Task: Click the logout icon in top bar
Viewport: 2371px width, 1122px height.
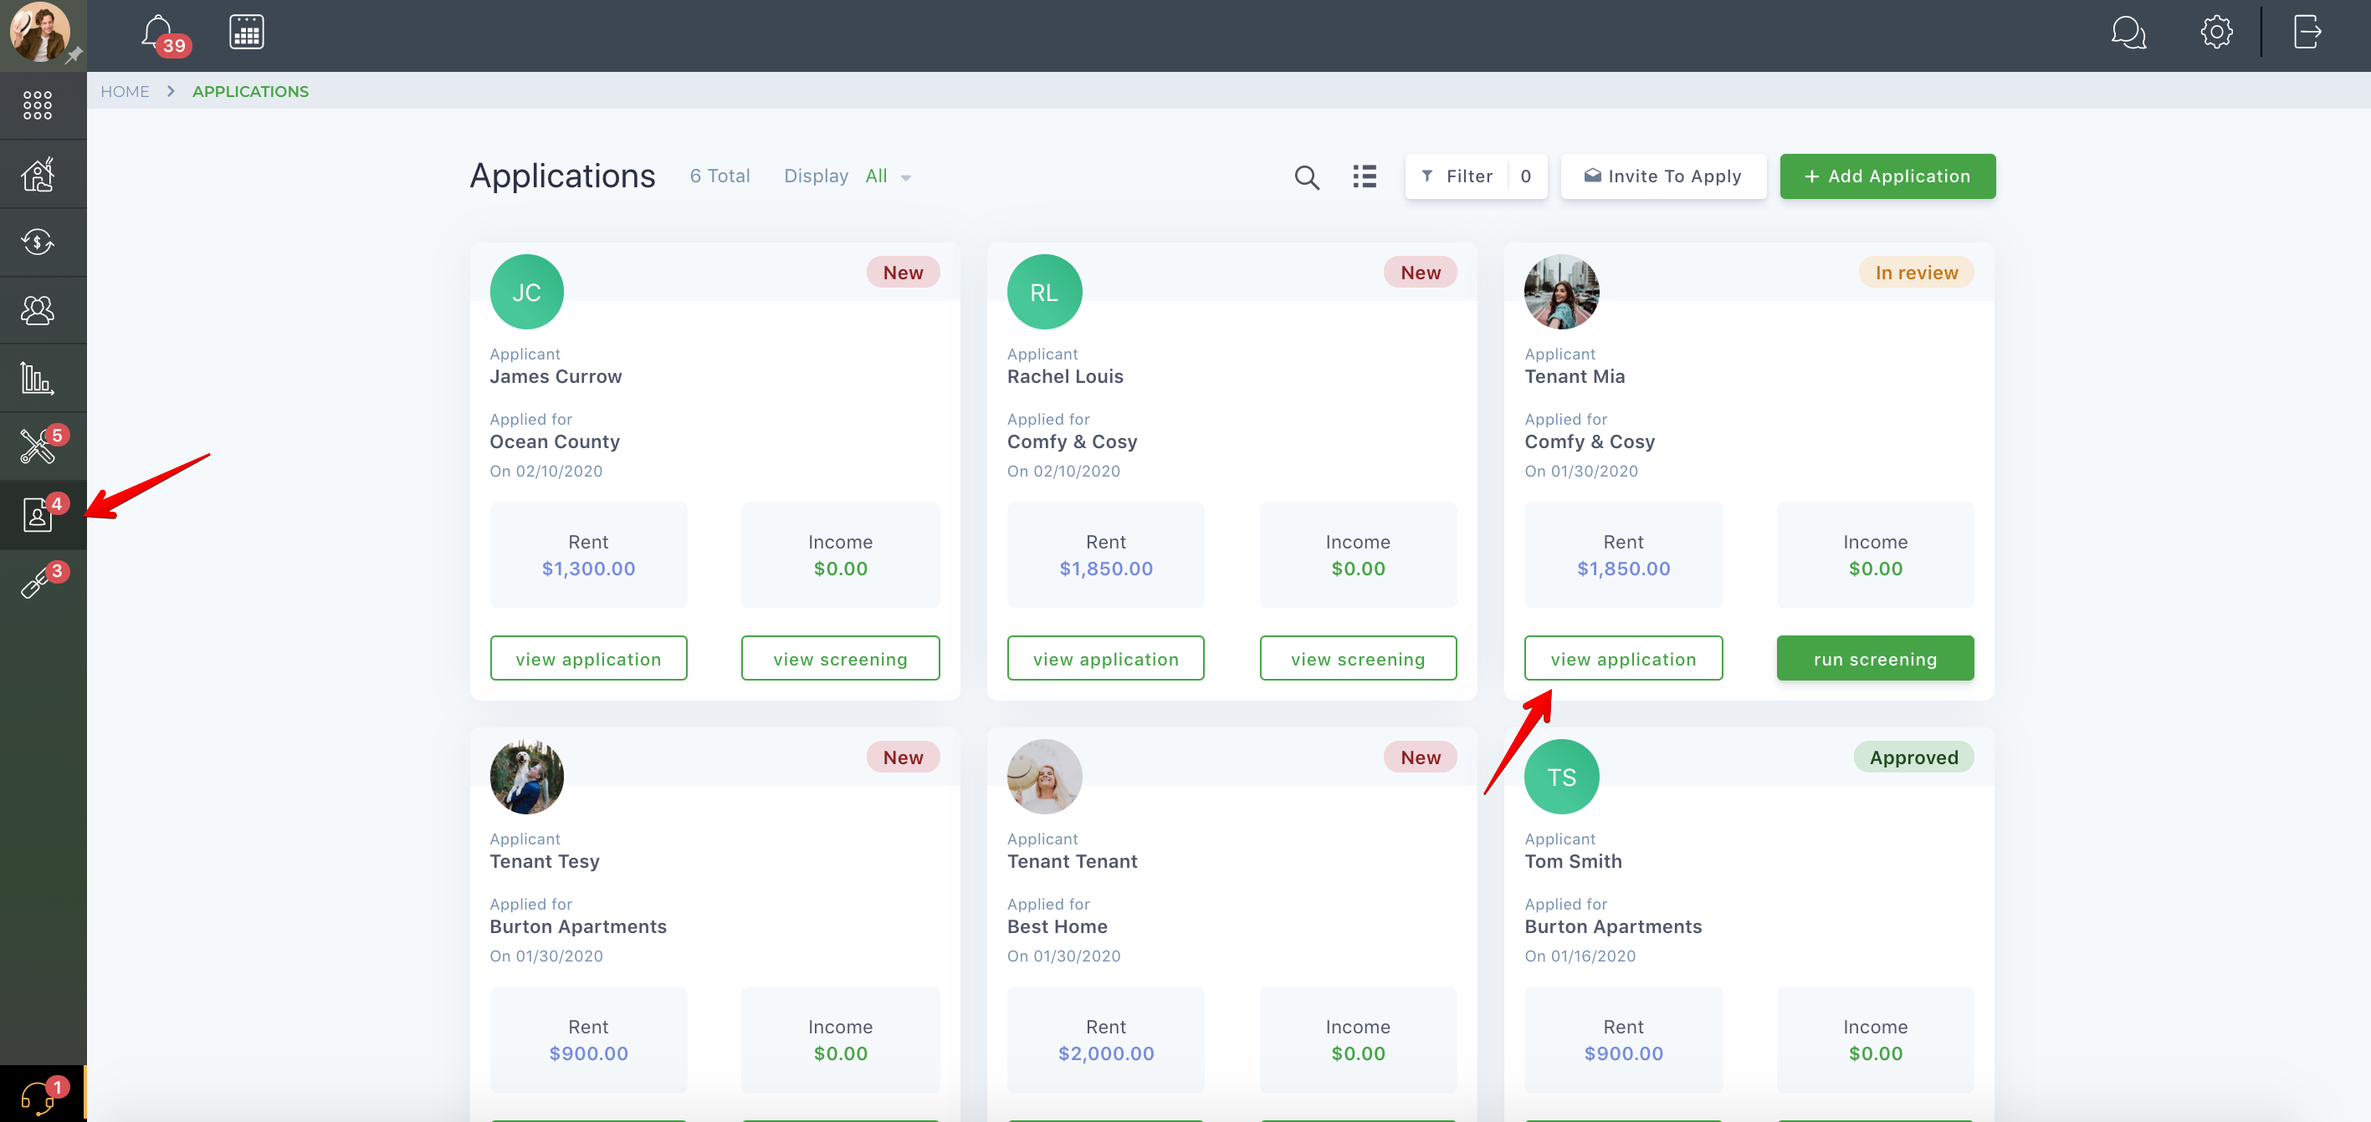Action: pyautogui.click(x=2307, y=32)
